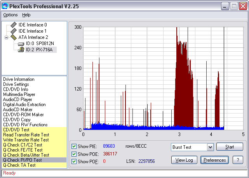Click the View Log button
Screen dimensions: 249x178
(x=184, y=160)
